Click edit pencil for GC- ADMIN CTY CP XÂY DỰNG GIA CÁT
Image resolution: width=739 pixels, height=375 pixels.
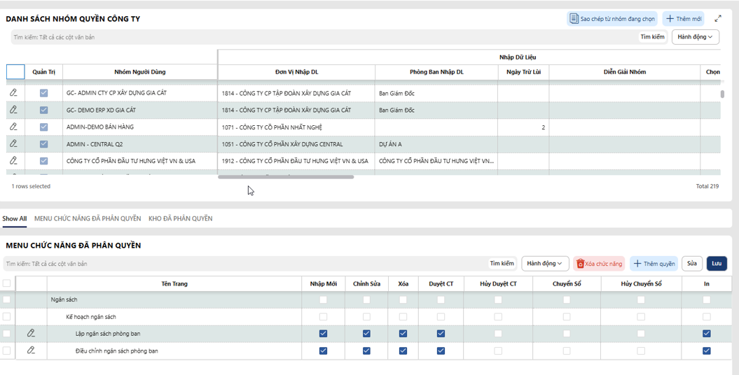pyautogui.click(x=14, y=92)
